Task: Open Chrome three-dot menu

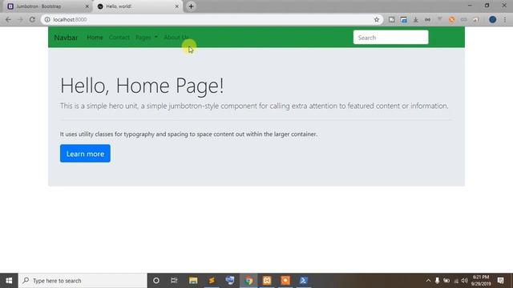Action: [505, 19]
